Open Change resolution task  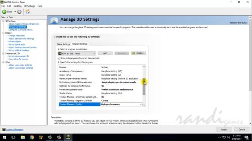click(x=17, y=36)
